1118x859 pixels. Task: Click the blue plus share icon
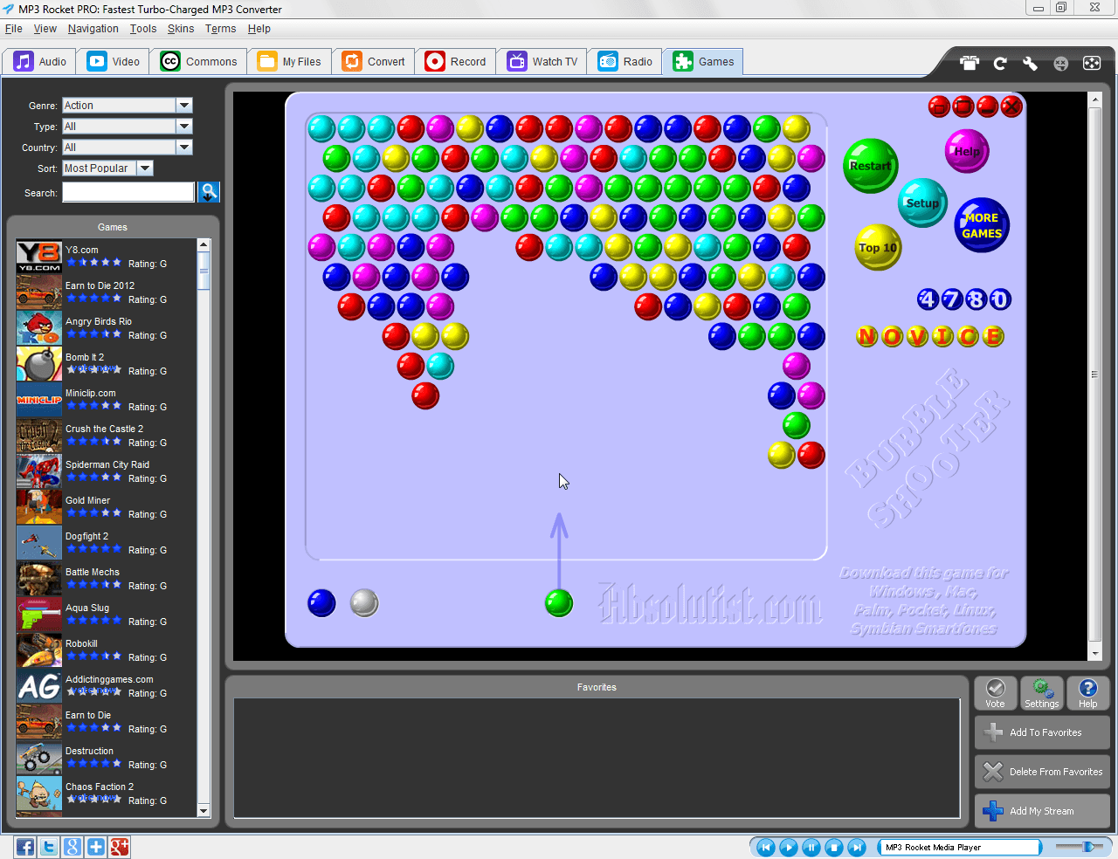pos(96,847)
